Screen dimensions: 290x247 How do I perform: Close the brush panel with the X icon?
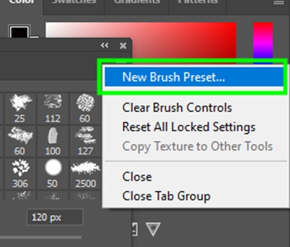coord(123,46)
